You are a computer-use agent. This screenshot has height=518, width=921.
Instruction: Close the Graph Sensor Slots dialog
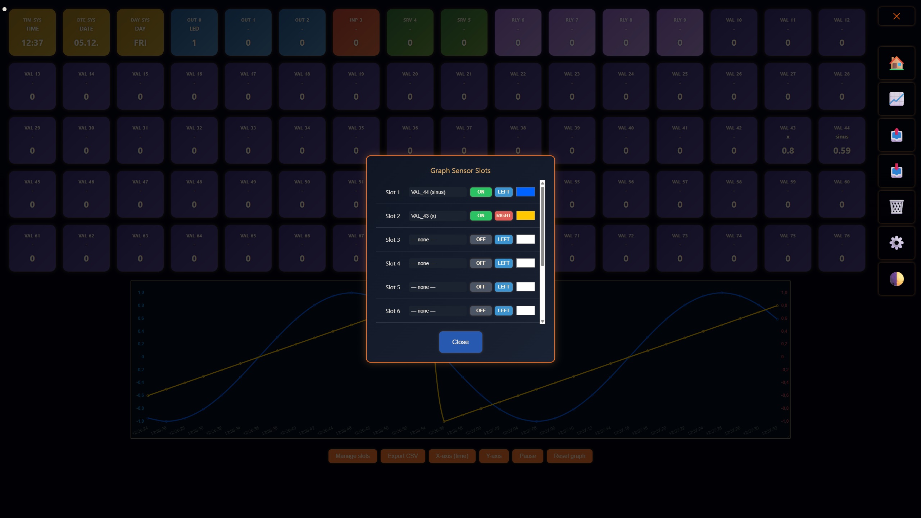(x=460, y=342)
